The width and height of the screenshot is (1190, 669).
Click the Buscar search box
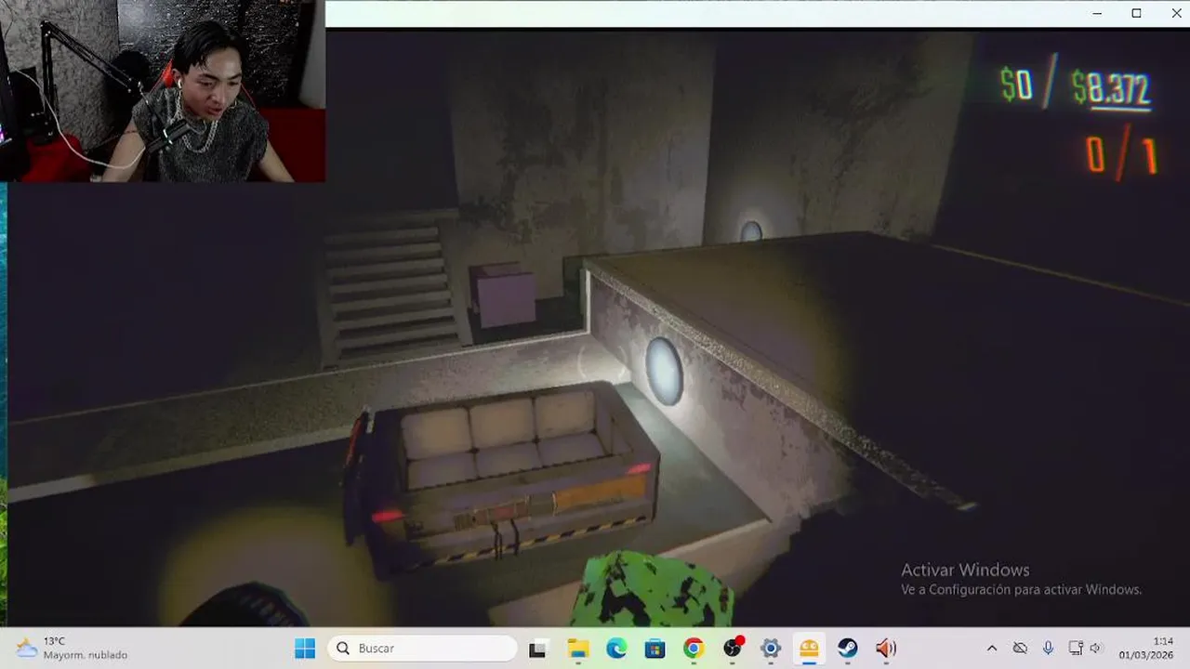[422, 649]
